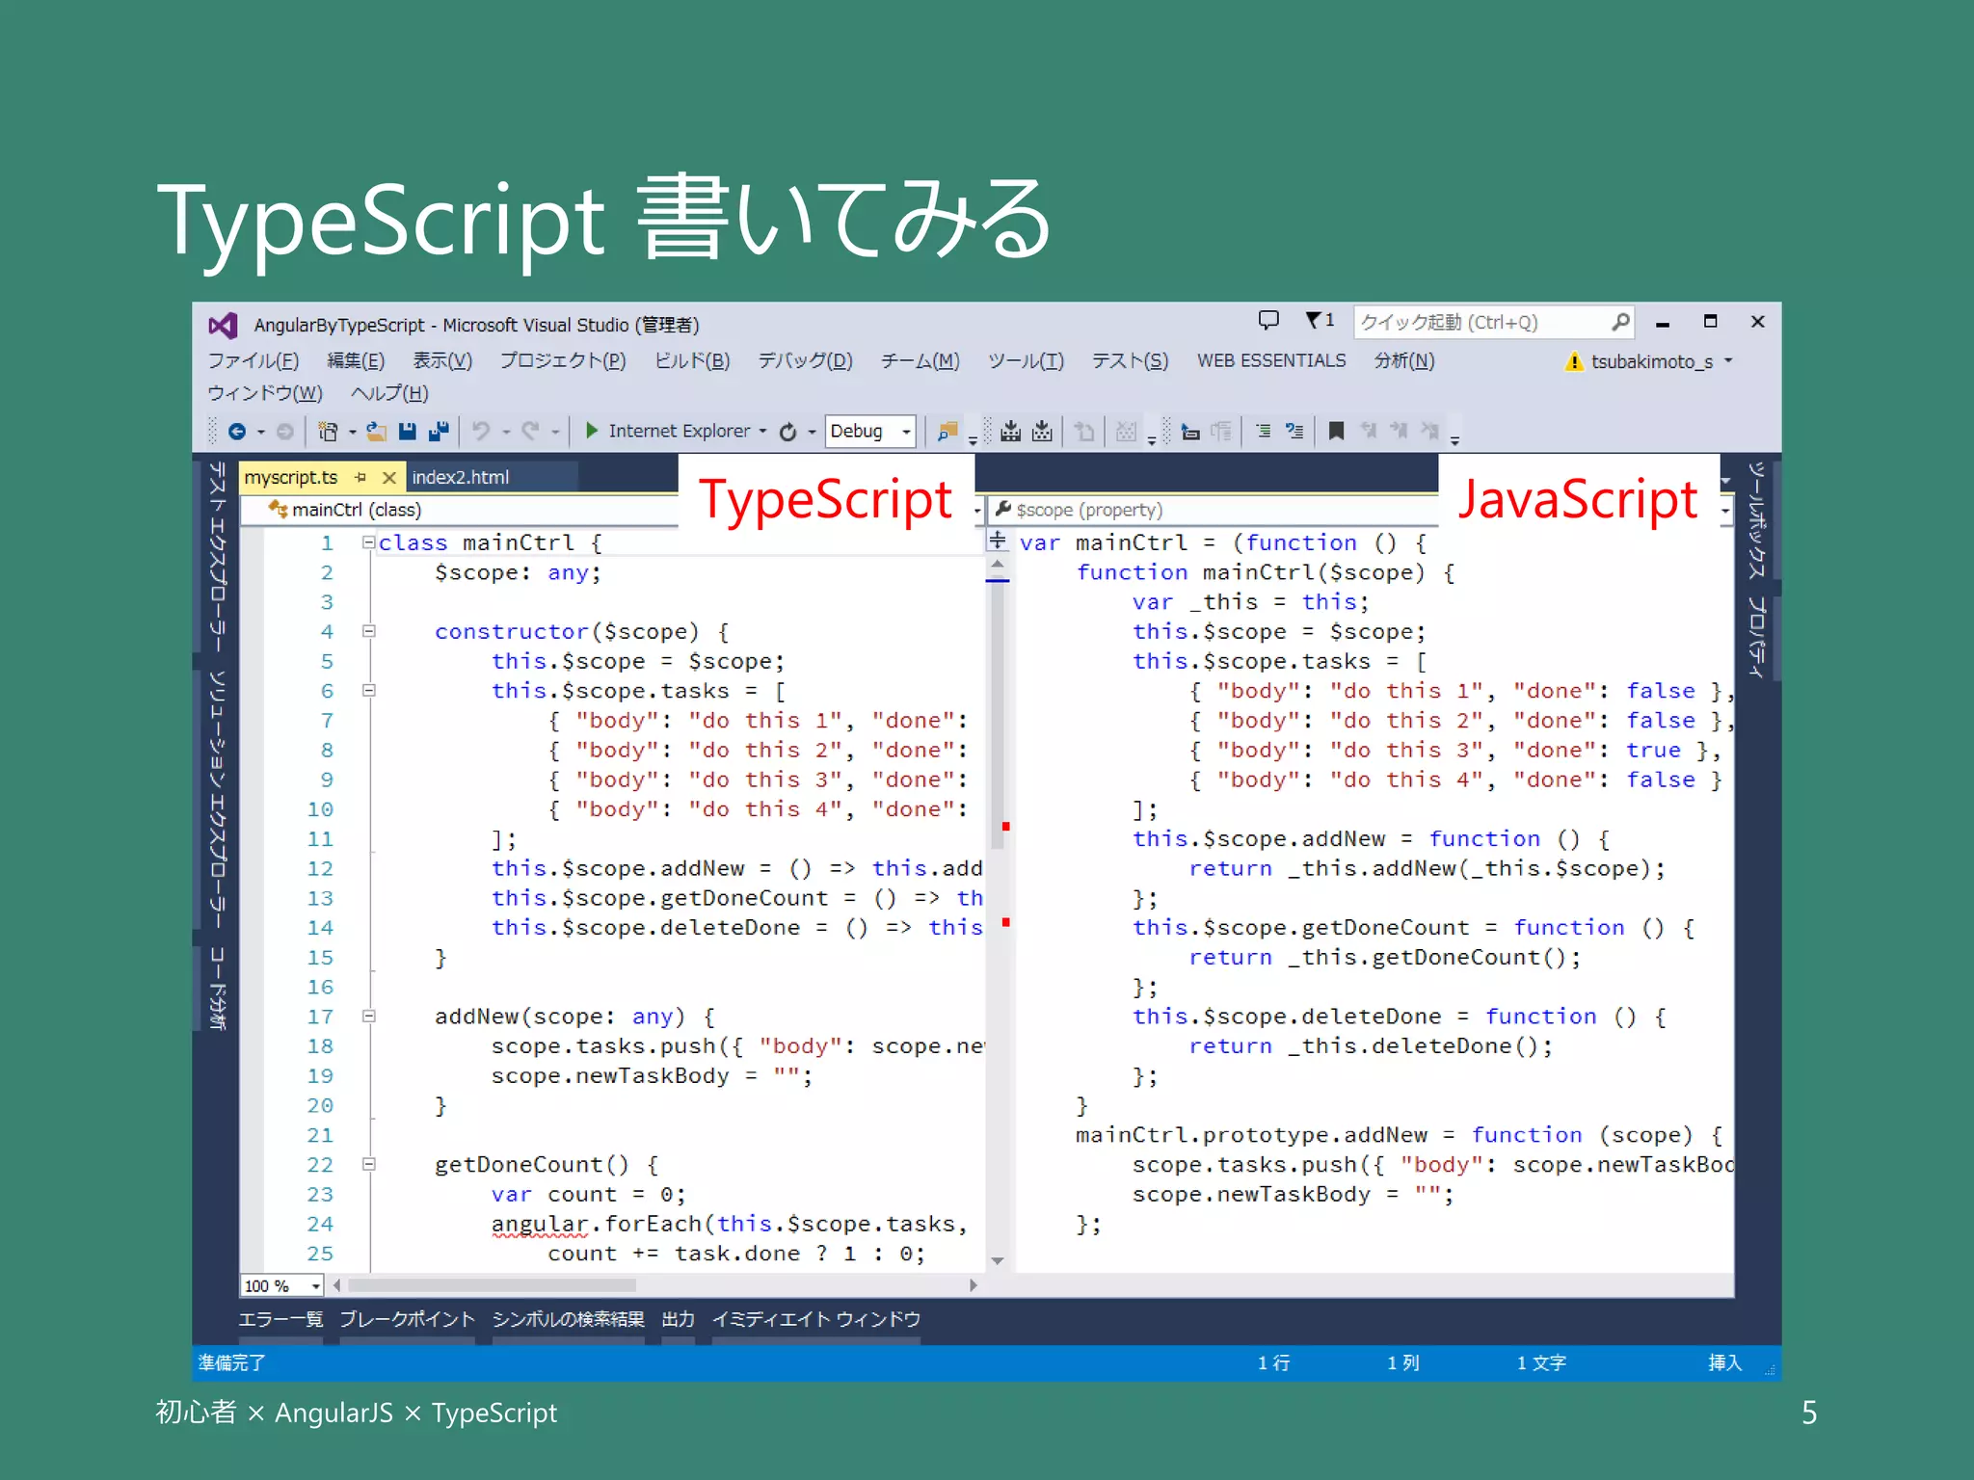Image resolution: width=1974 pixels, height=1480 pixels.
Task: Click the Navigate Forward icon
Action: point(285,432)
